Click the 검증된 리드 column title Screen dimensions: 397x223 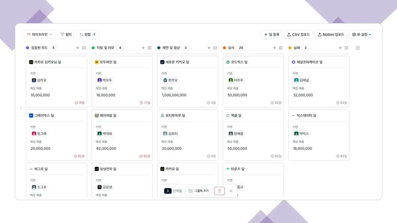pyautogui.click(x=39, y=48)
